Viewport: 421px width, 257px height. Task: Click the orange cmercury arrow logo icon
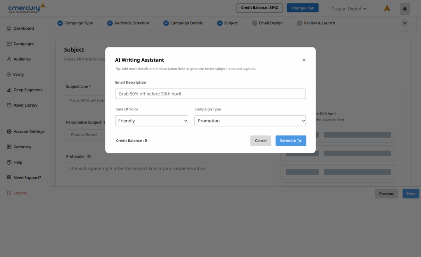click(x=387, y=8)
